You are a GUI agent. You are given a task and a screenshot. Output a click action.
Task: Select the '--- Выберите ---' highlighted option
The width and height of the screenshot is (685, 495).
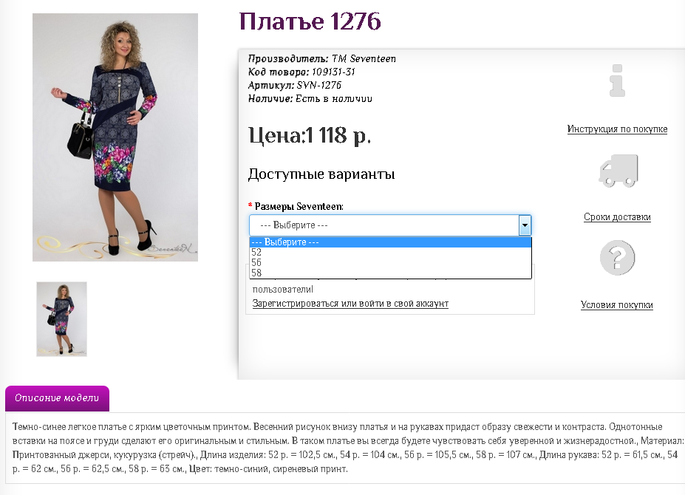391,242
